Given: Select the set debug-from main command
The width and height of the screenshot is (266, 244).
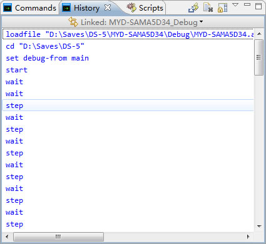Looking at the screenshot, I should [48, 58].
